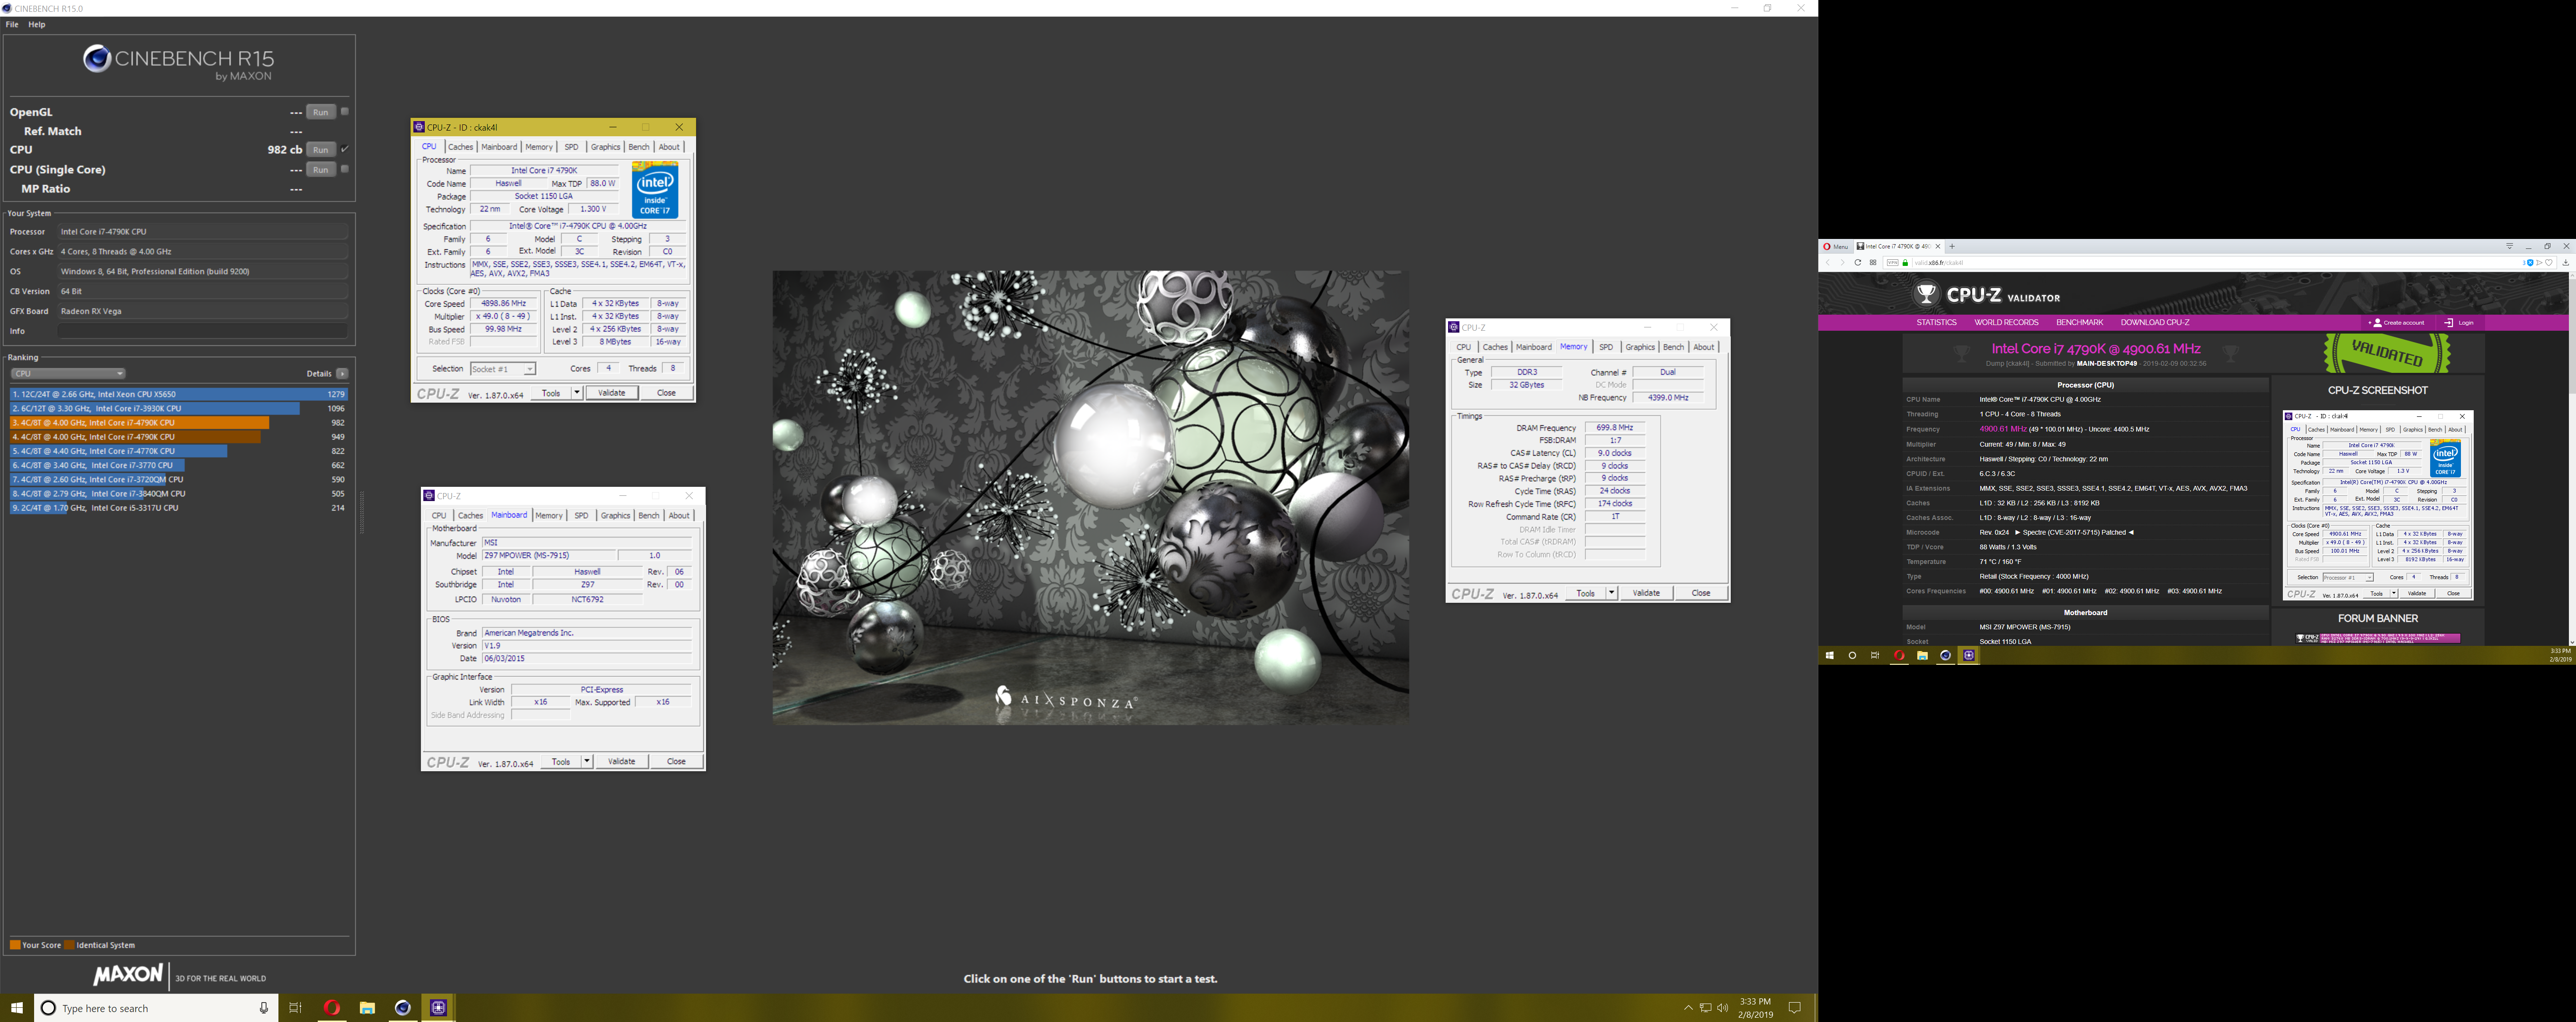
Task: Run the OpenGL benchmark
Action: click(321, 112)
